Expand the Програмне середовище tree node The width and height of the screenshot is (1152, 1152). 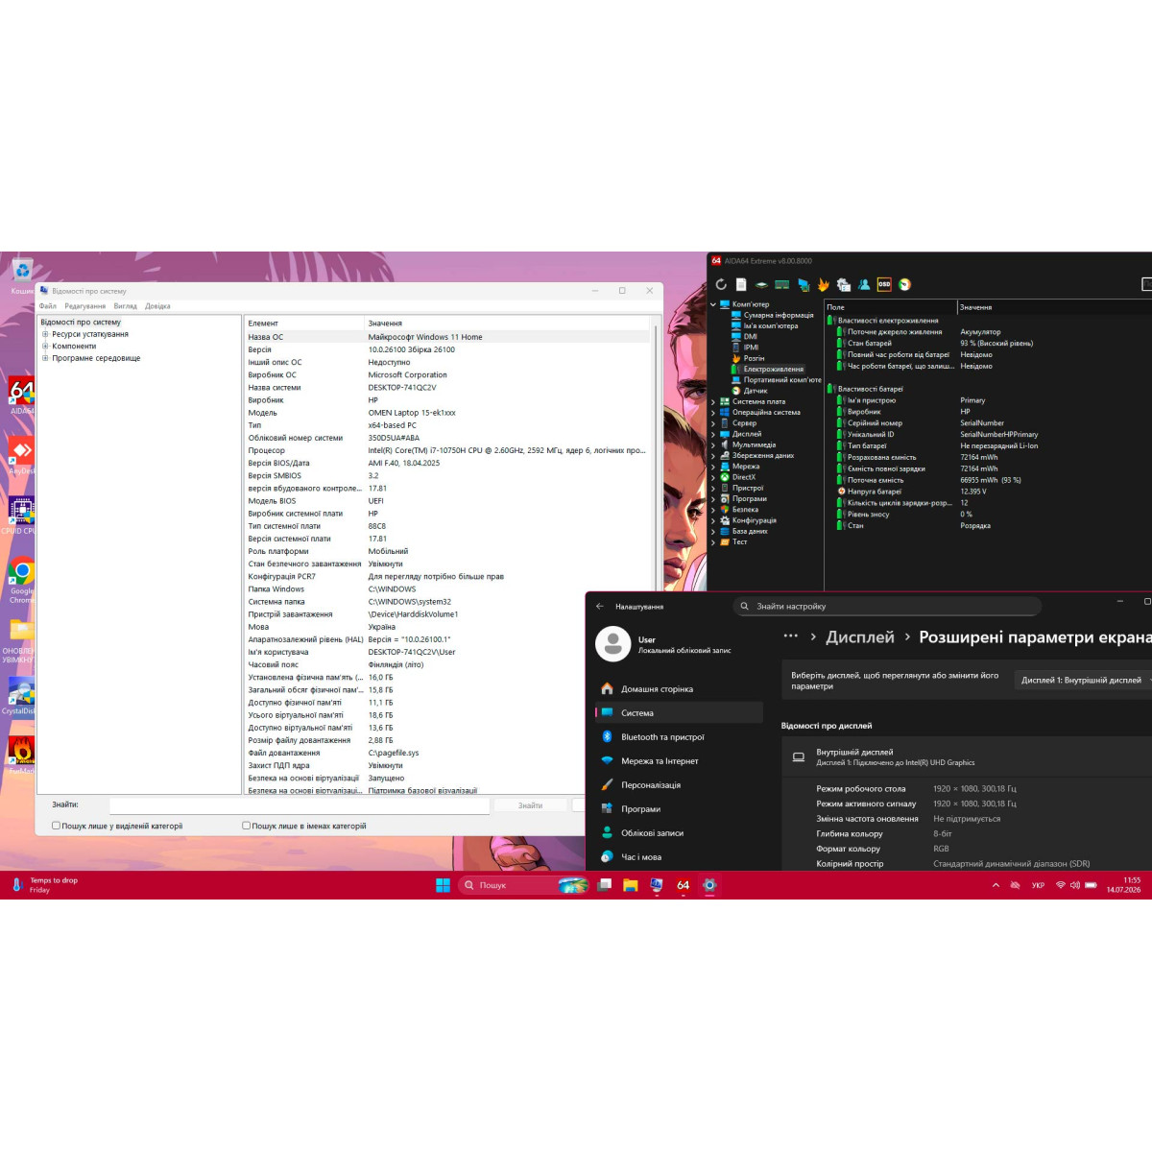click(45, 358)
